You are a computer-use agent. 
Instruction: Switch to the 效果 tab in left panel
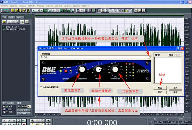point(11,17)
